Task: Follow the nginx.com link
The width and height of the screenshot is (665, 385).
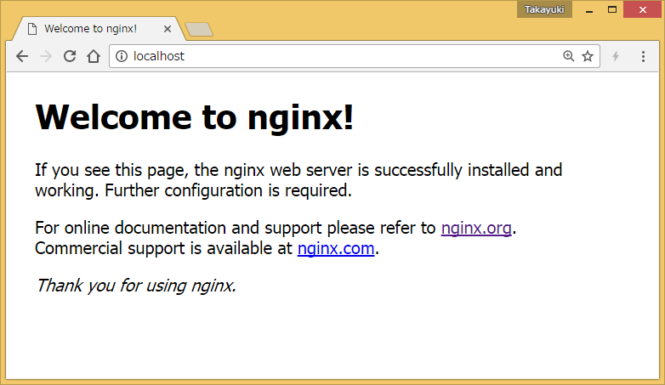Action: click(x=336, y=248)
